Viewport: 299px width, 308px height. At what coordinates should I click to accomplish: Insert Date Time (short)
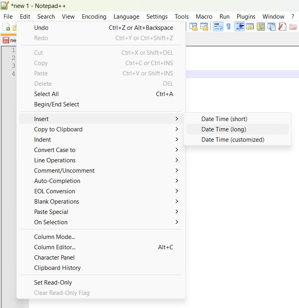[237, 119]
